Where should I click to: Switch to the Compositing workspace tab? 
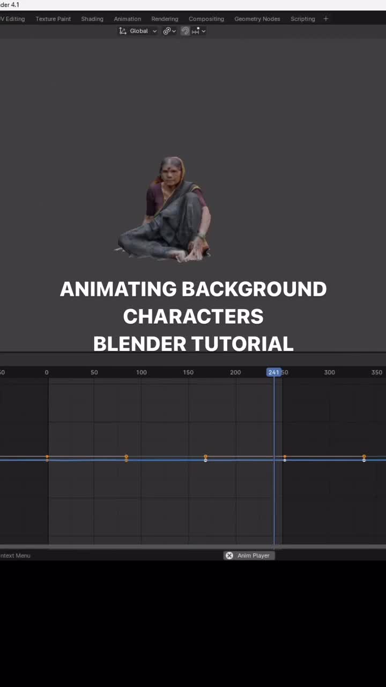pos(206,19)
